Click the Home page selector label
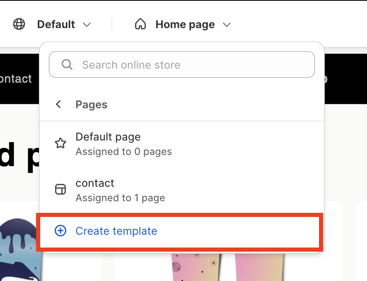 [x=185, y=24]
